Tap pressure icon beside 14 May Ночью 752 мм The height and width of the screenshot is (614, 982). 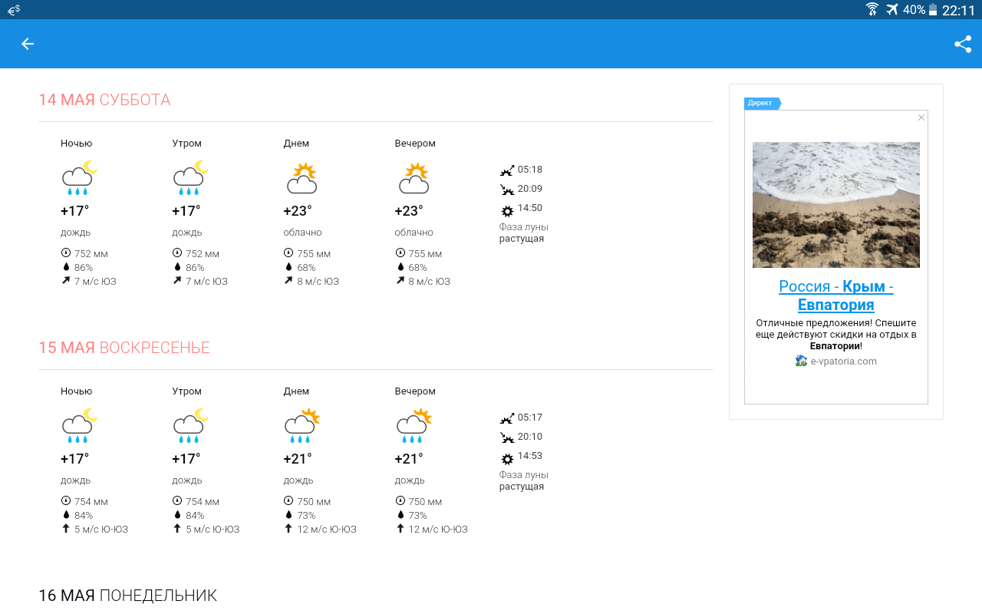pyautogui.click(x=65, y=253)
